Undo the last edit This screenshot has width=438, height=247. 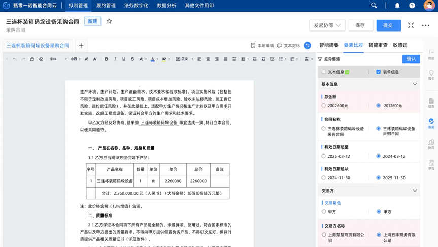point(15,59)
